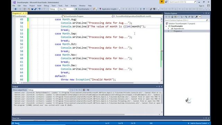Expand the Program.cs node in Solution Explorer

tap(169, 31)
